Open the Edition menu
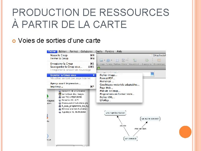Screen dimensions: 201x151 (x=63, y=51)
